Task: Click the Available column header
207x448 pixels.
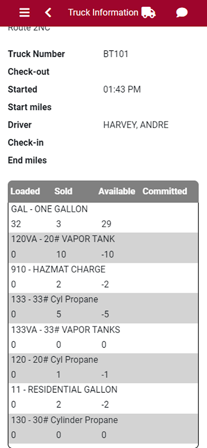Action: pos(117,191)
